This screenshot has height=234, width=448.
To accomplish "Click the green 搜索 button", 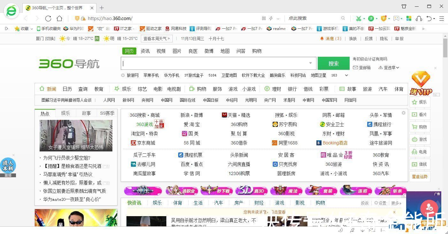I will tap(334, 63).
